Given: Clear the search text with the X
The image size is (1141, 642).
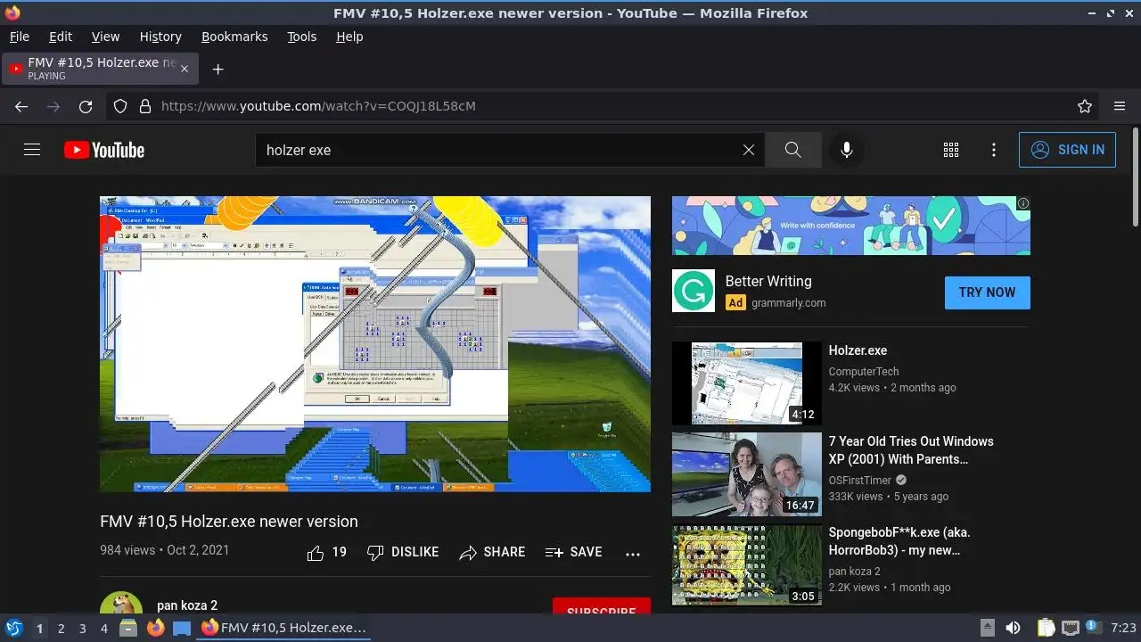Looking at the screenshot, I should (749, 150).
